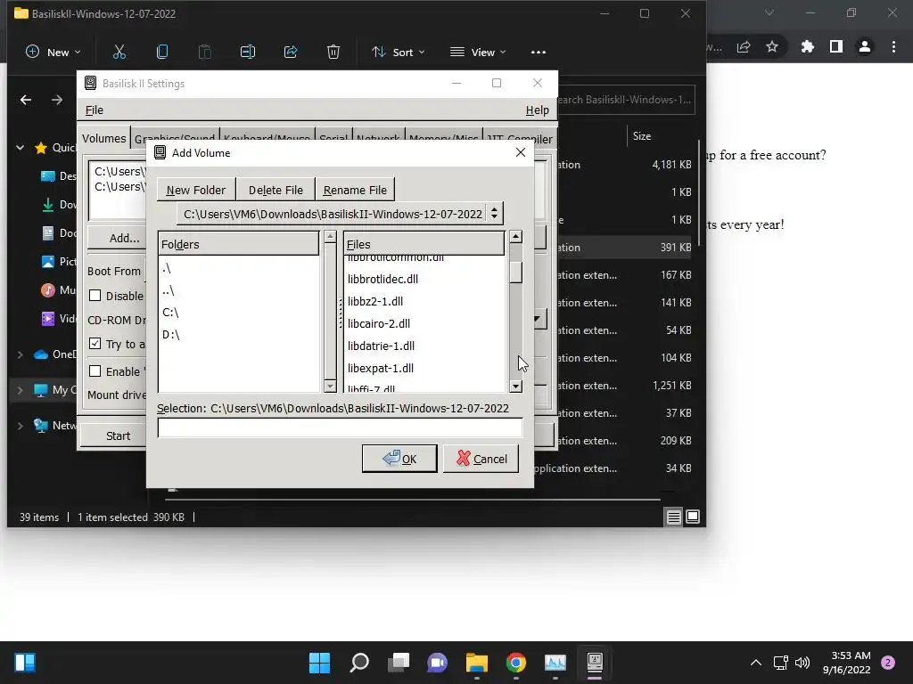Open the View dropdown in File Explorer
This screenshot has height=684, width=913.
click(478, 52)
